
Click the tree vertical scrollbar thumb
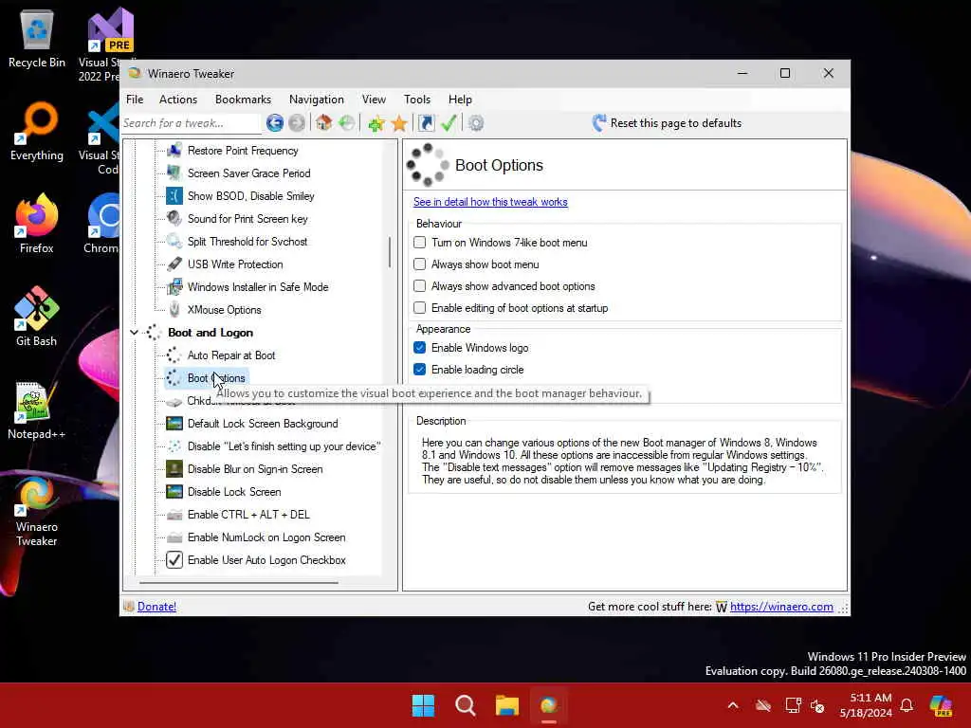[390, 252]
